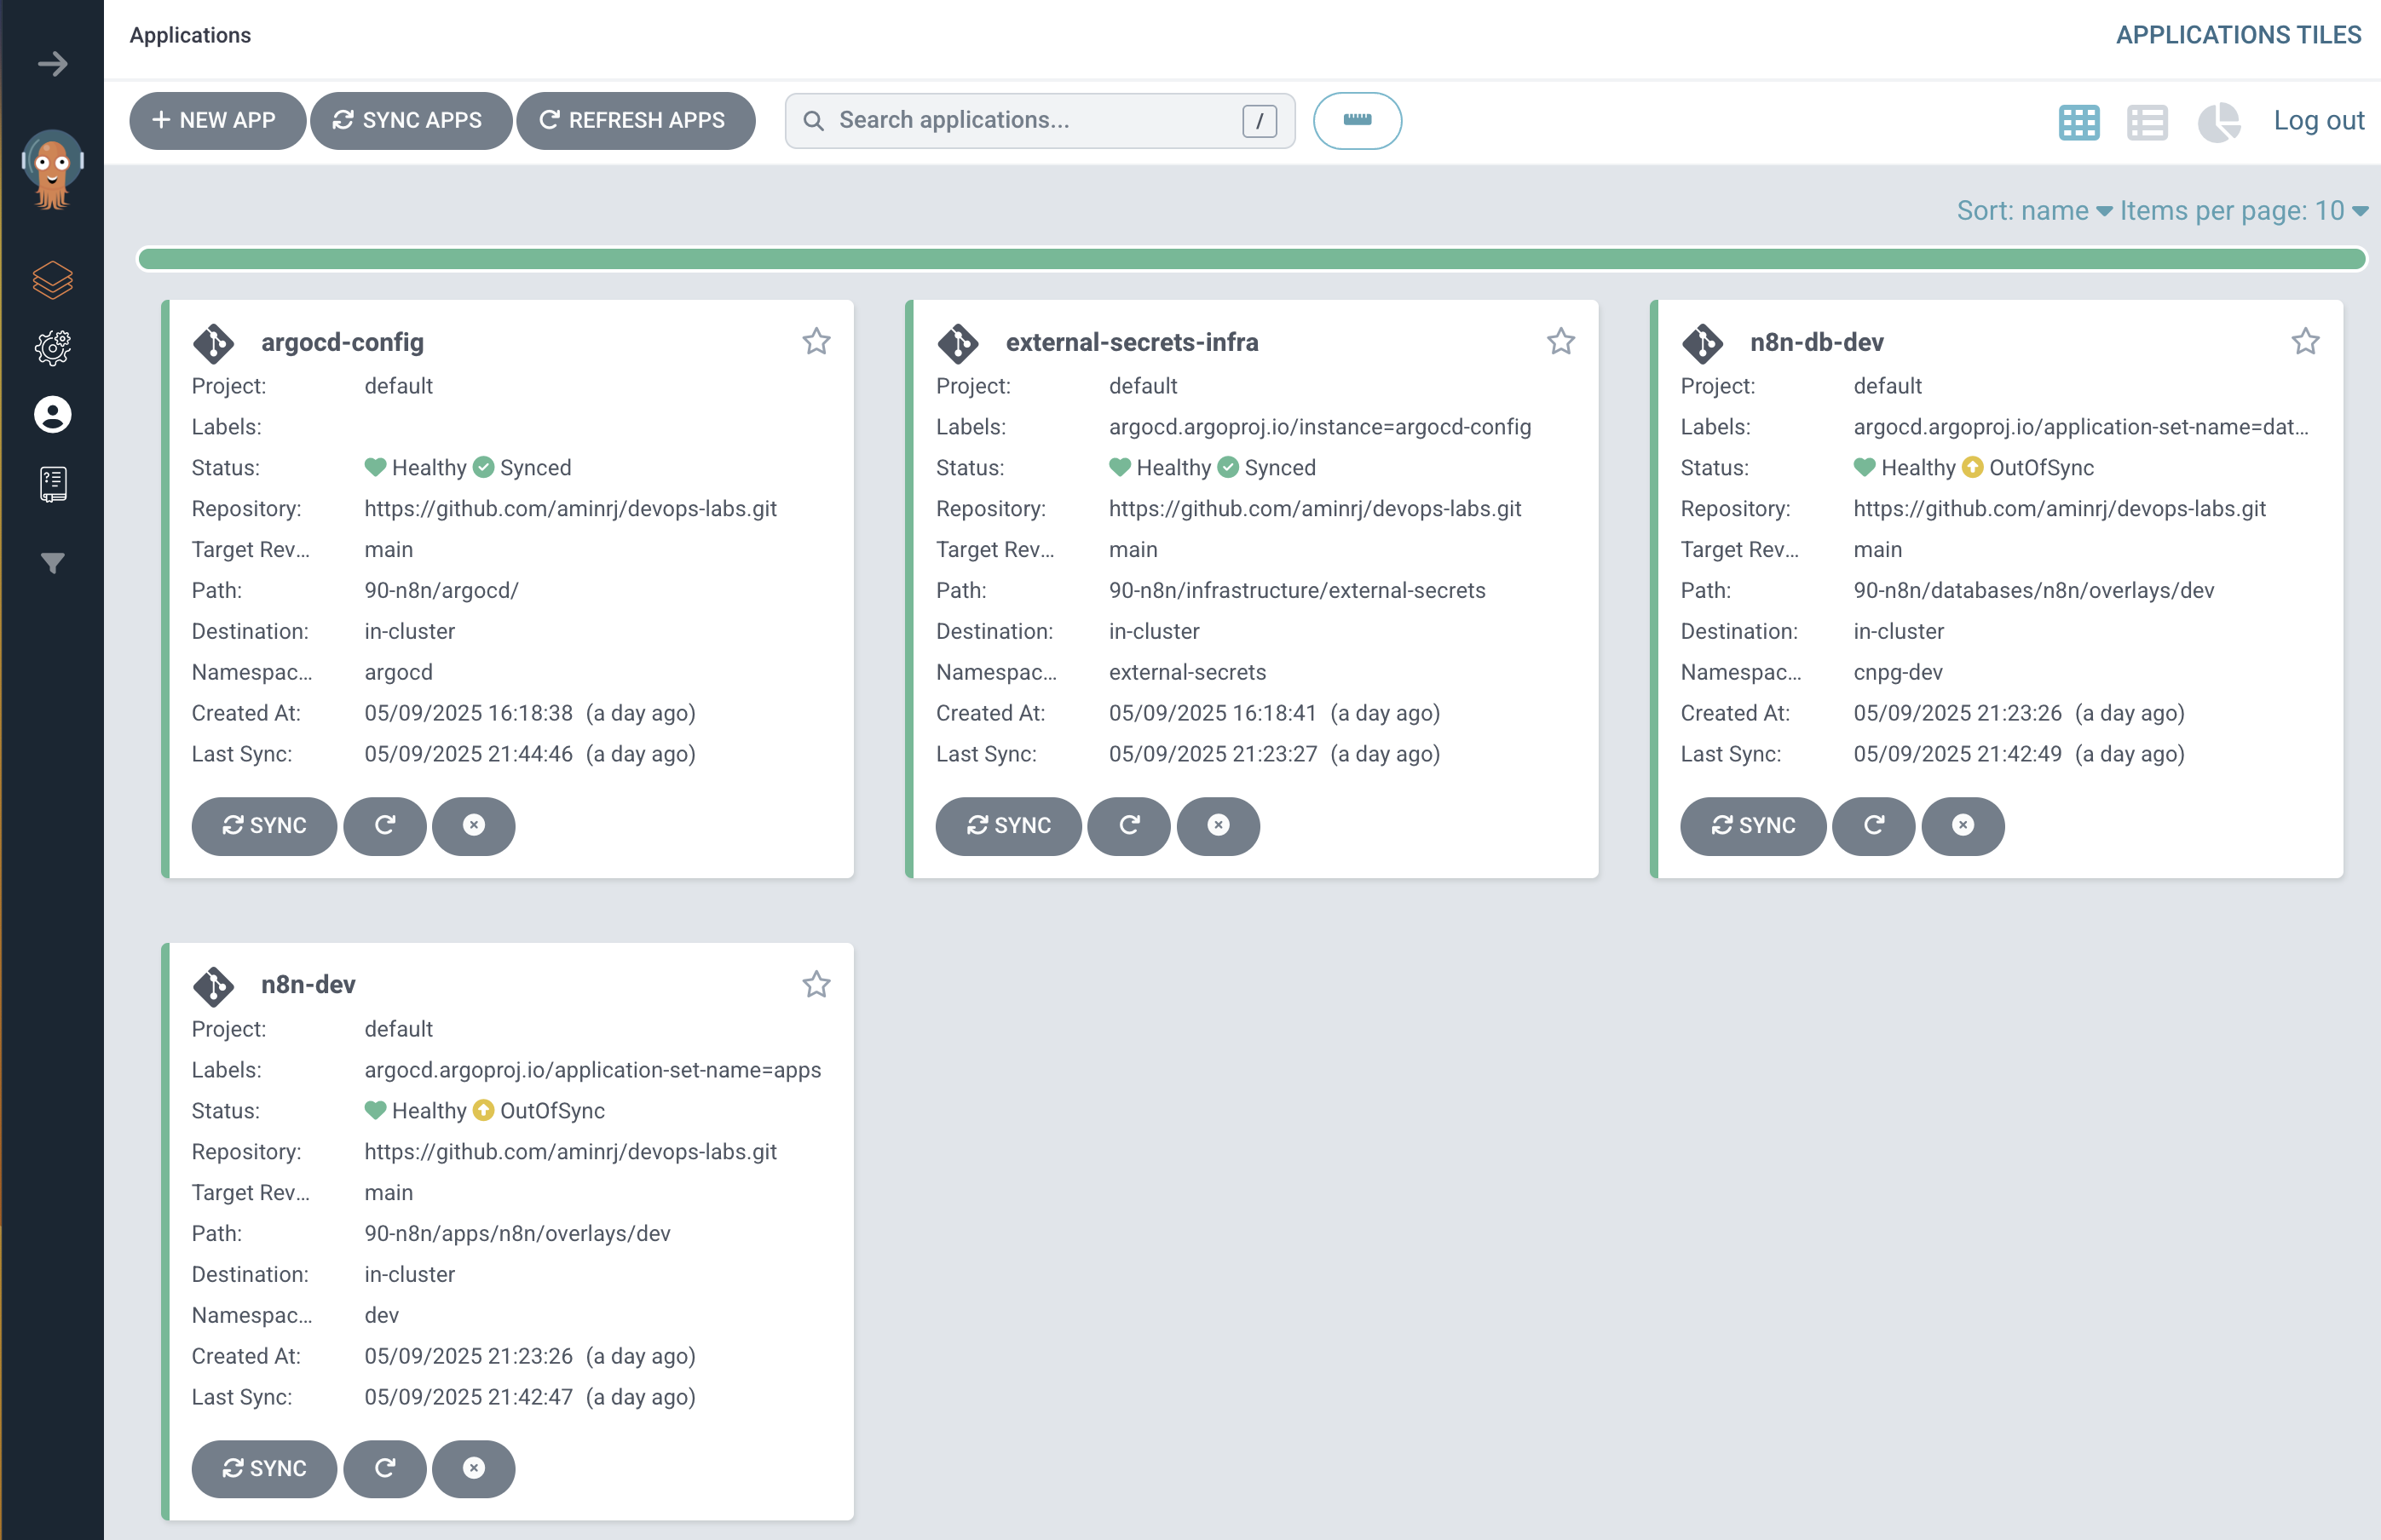2381x1540 pixels.
Task: Refresh the n8n-dev application
Action: click(x=385, y=1468)
